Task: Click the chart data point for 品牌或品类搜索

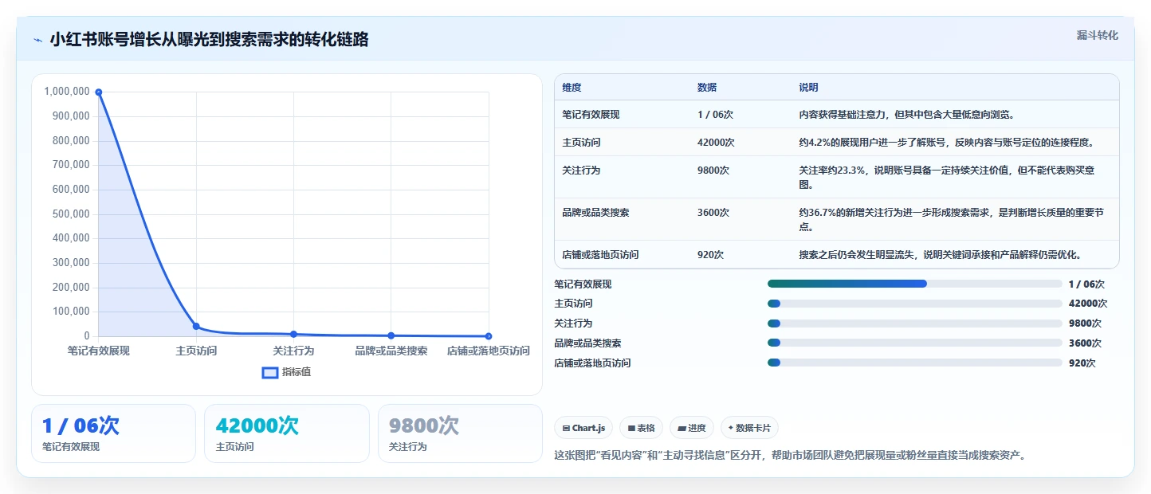Action: click(x=391, y=335)
